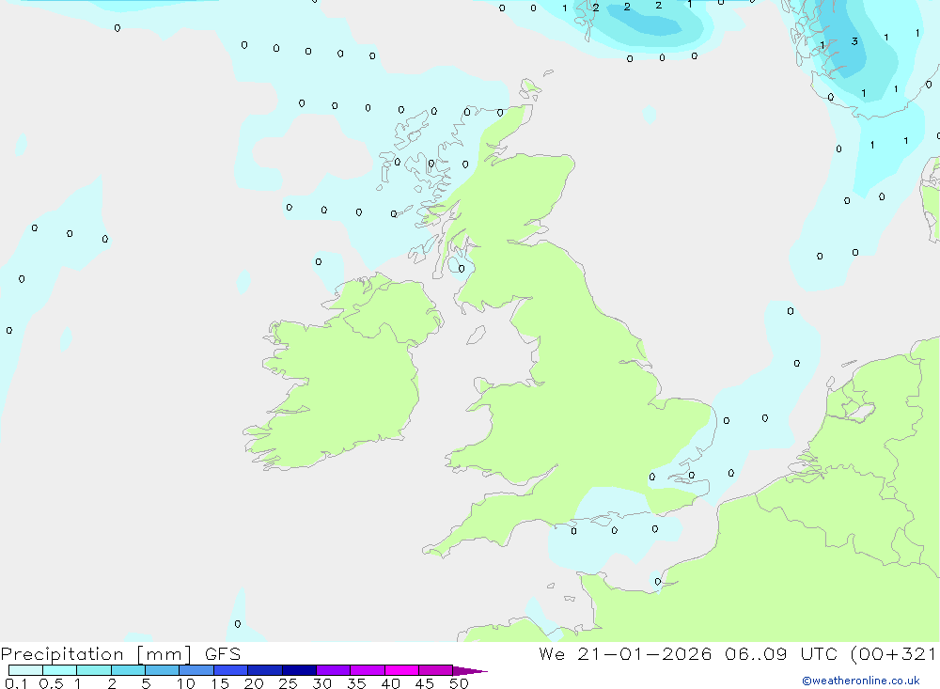Choose the 2–5 mm sky-blue legend swatch
This screenshot has height=689, width=940.
(x=128, y=670)
